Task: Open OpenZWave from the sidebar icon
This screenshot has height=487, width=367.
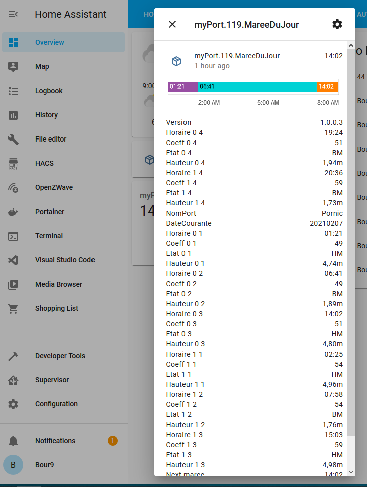Action: [x=13, y=187]
